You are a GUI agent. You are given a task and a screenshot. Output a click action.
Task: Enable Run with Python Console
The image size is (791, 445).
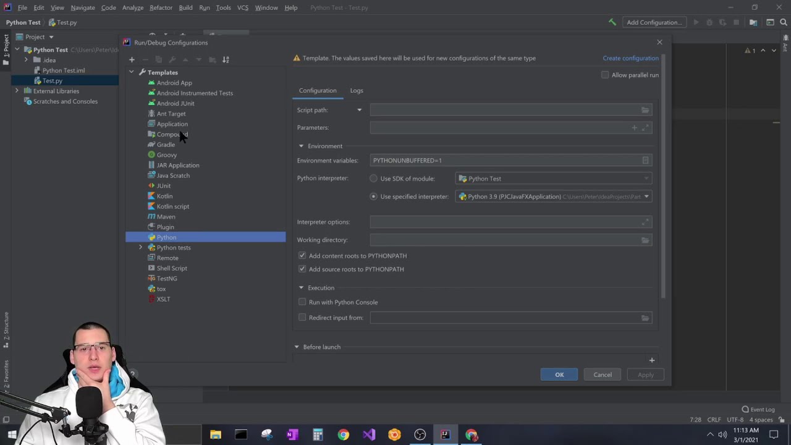302,302
